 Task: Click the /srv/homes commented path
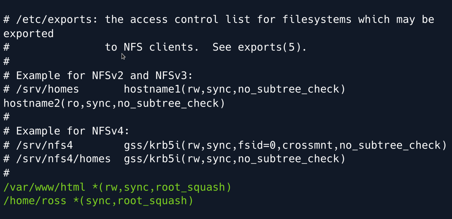click(x=47, y=89)
